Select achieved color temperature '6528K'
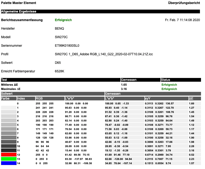This screenshot has width=205, height=169. tap(59, 71)
